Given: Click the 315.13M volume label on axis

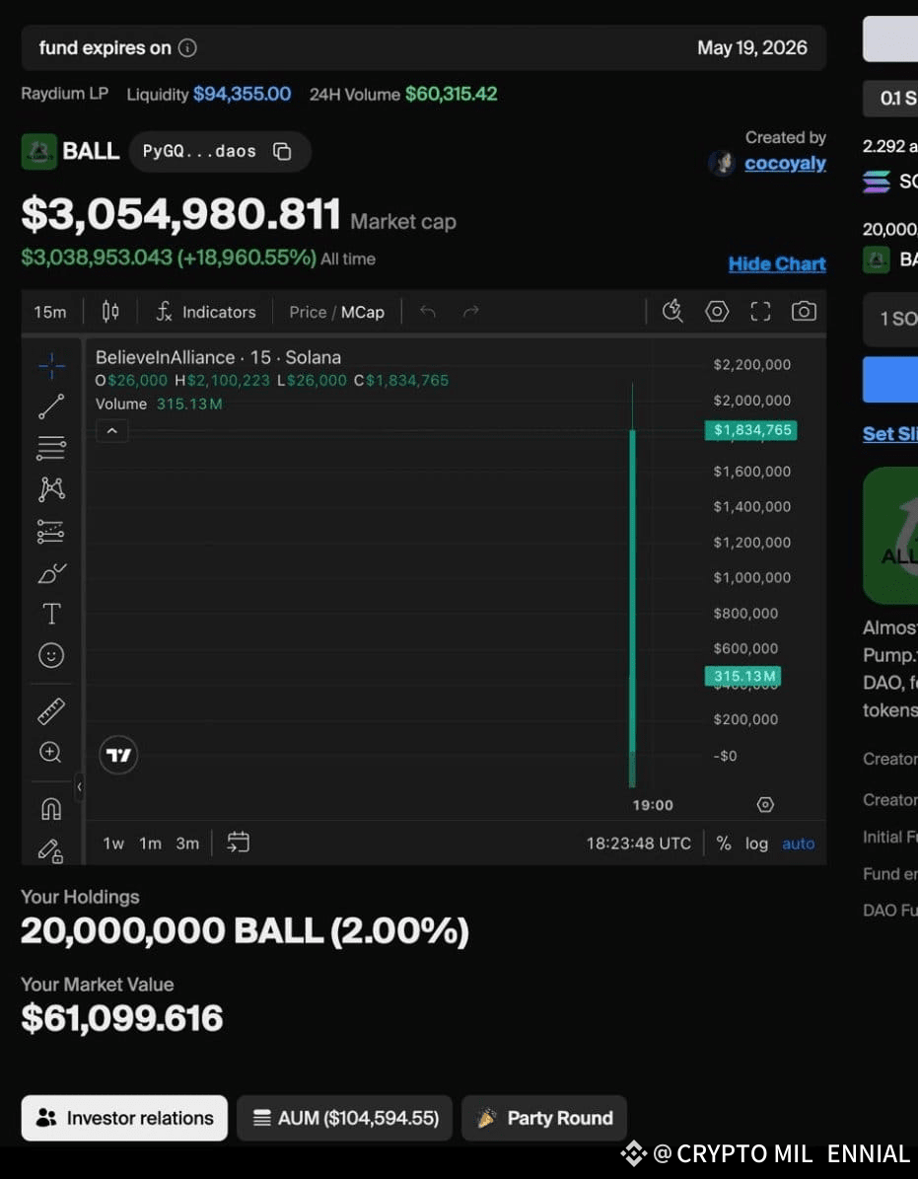Looking at the screenshot, I should click(742, 676).
